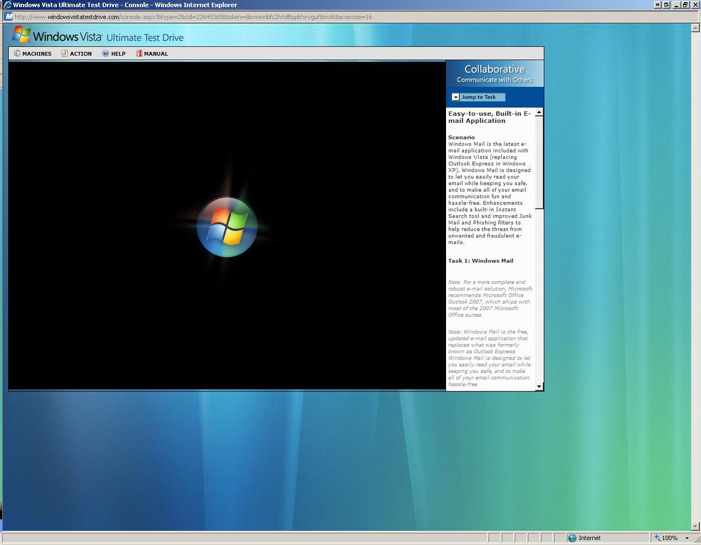Click the manual panel scroll down arrow
This screenshot has width=701, height=545.
pyautogui.click(x=539, y=387)
